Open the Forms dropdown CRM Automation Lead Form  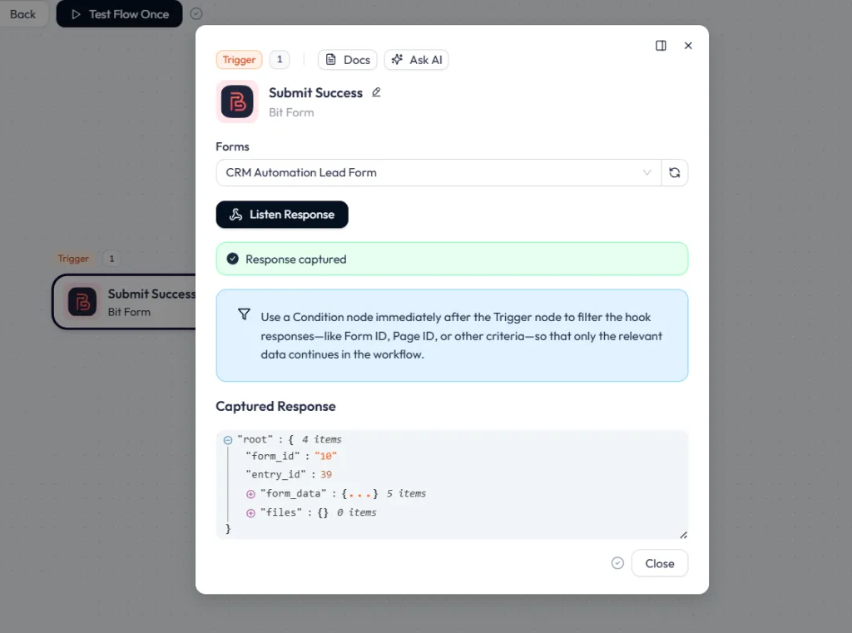tap(438, 173)
